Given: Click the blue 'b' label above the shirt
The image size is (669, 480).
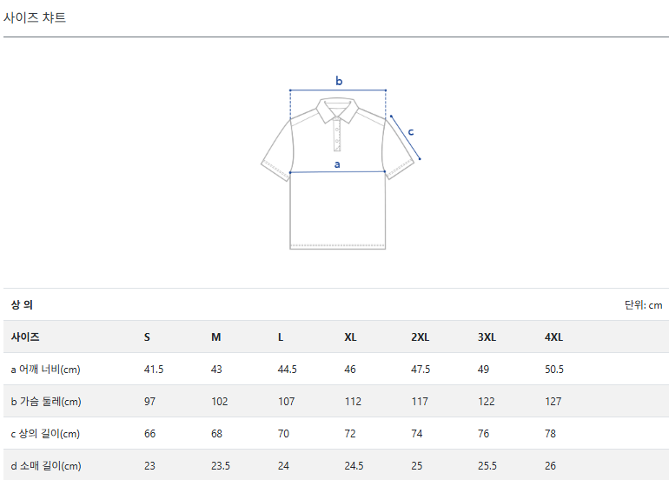Looking at the screenshot, I should click(x=339, y=81).
